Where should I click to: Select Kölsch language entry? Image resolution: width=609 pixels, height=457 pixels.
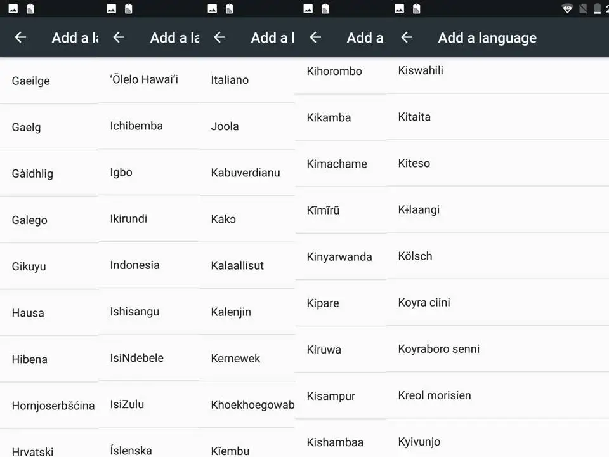[415, 256]
